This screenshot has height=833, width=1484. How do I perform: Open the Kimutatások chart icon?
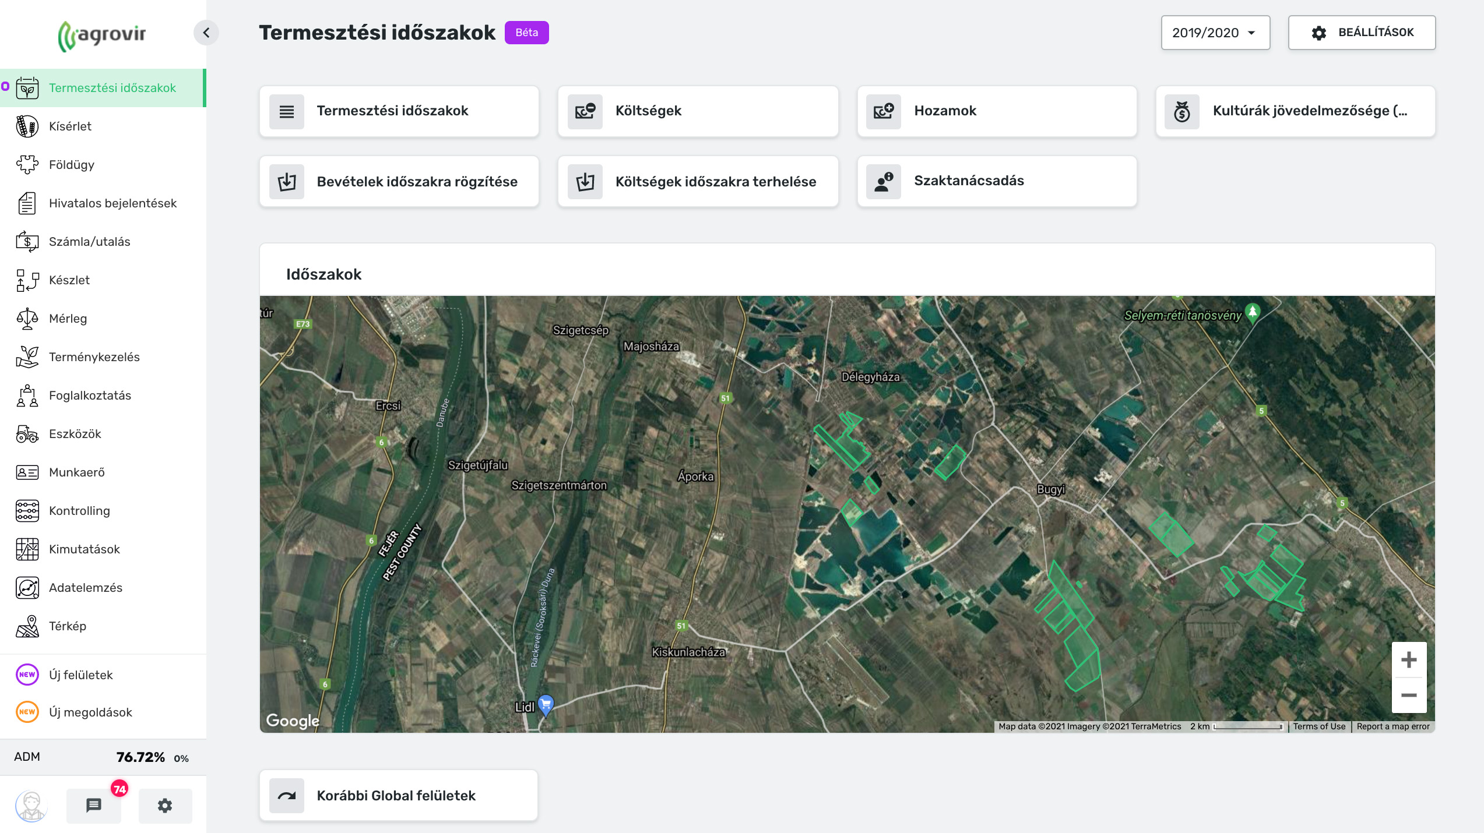click(27, 549)
